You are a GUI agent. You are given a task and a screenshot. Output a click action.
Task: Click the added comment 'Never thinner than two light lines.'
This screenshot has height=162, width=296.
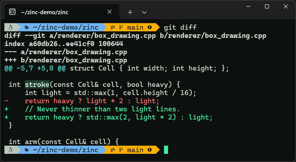click(x=108, y=109)
